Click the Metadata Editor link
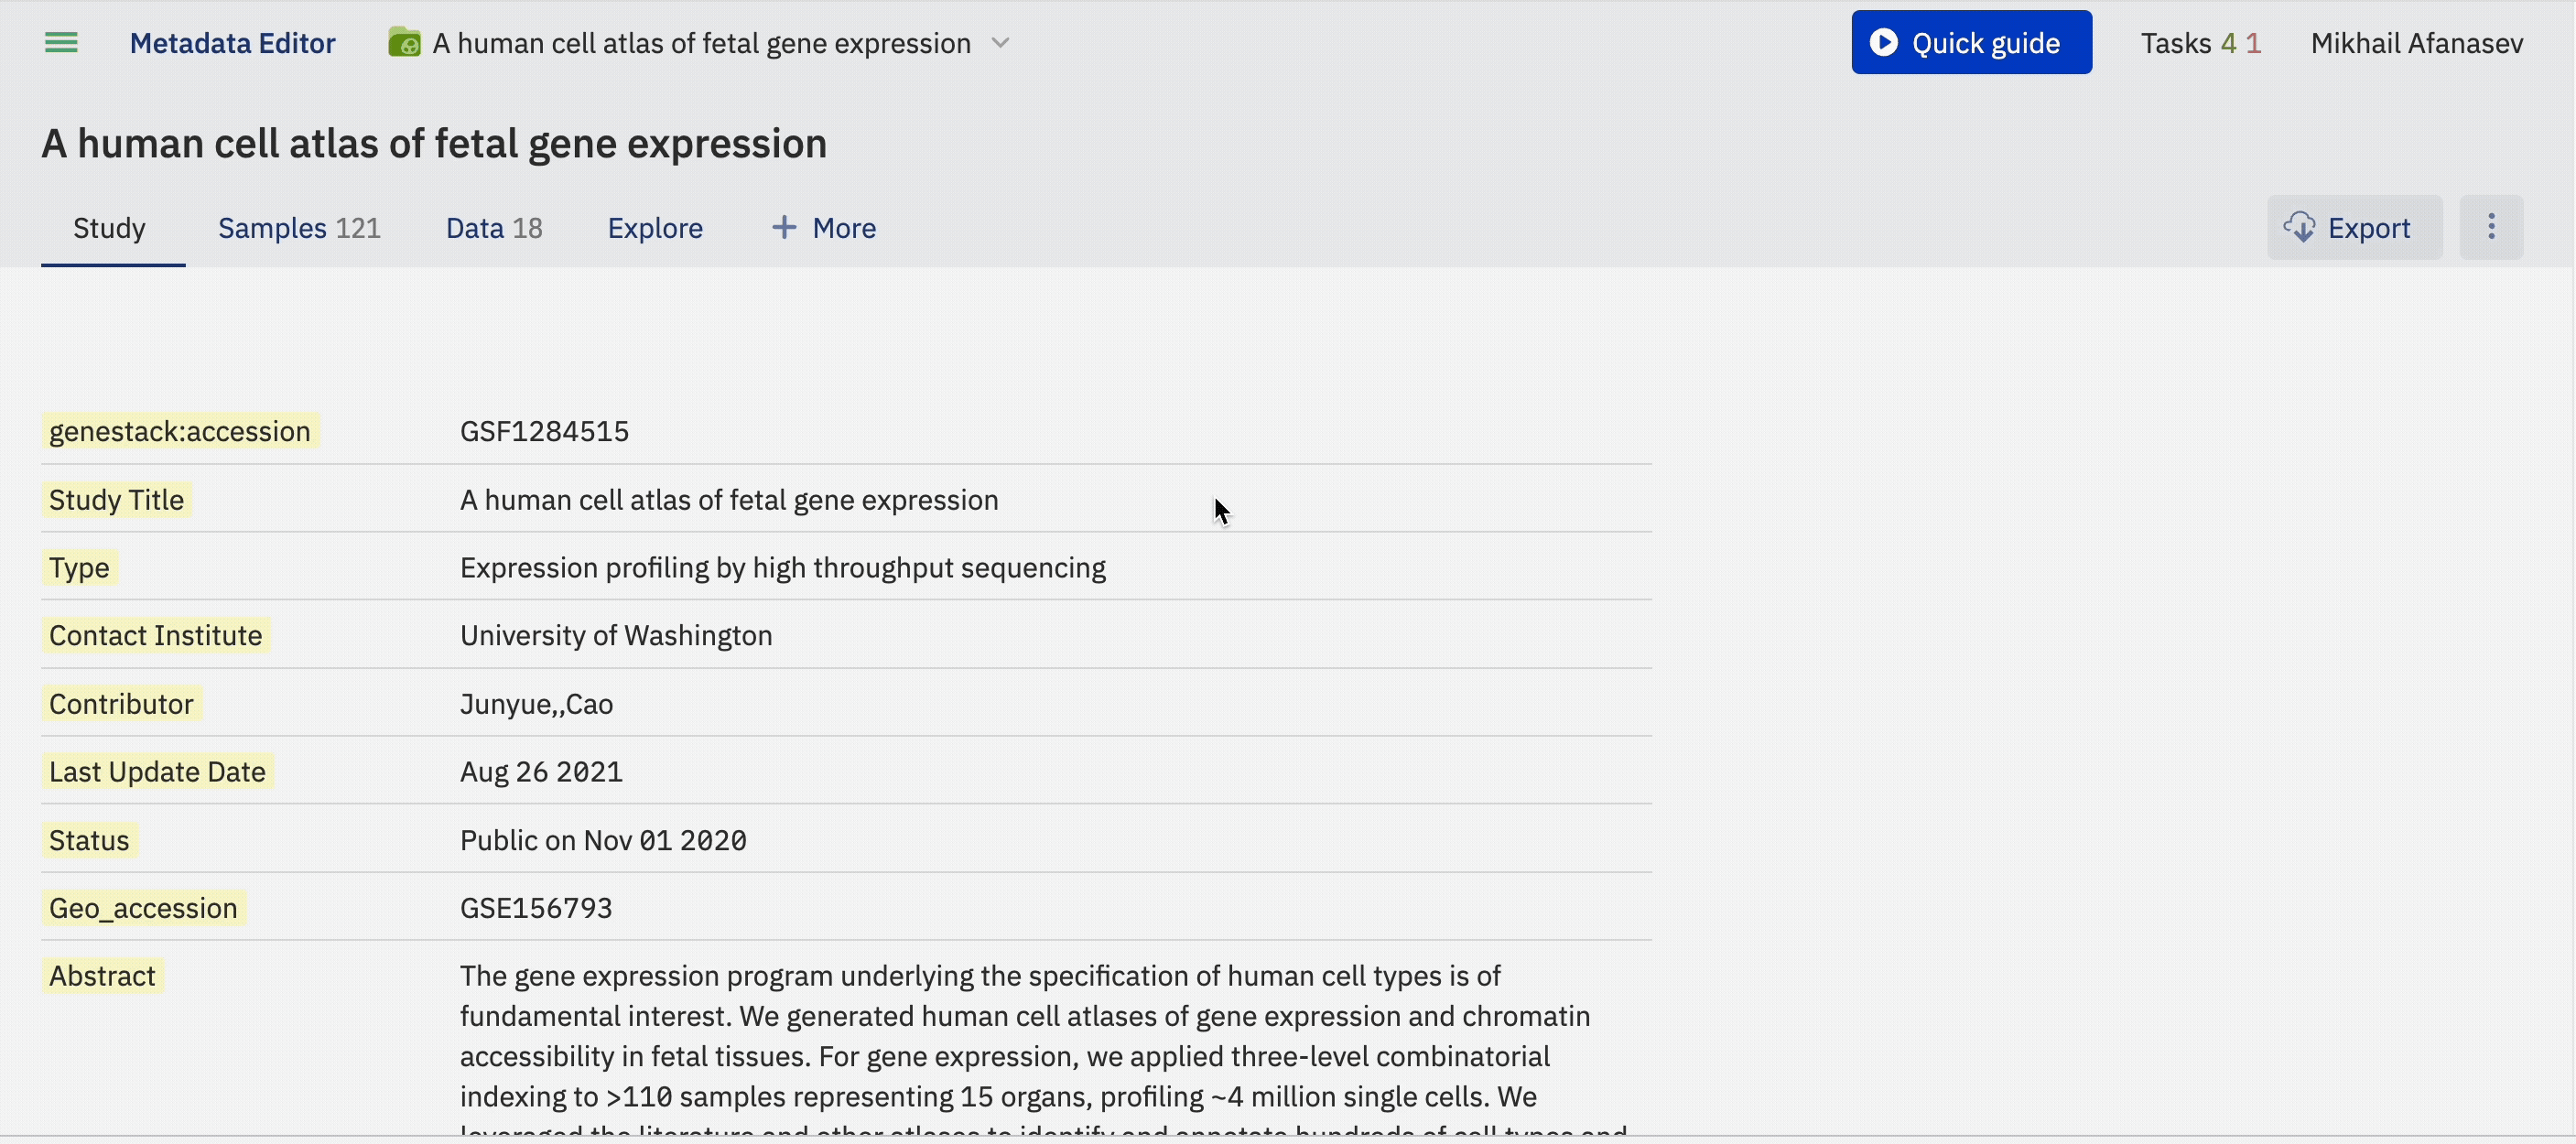Image resolution: width=2576 pixels, height=1144 pixels. (232, 43)
